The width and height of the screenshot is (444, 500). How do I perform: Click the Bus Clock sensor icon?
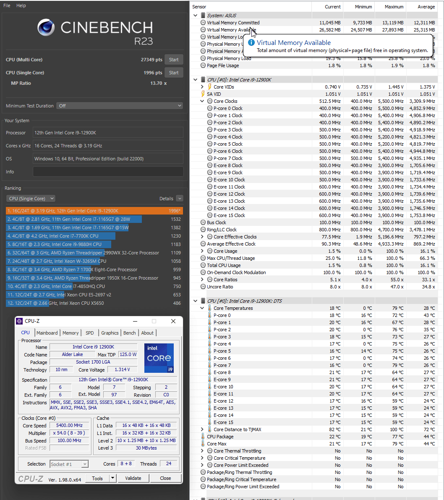[203, 222]
